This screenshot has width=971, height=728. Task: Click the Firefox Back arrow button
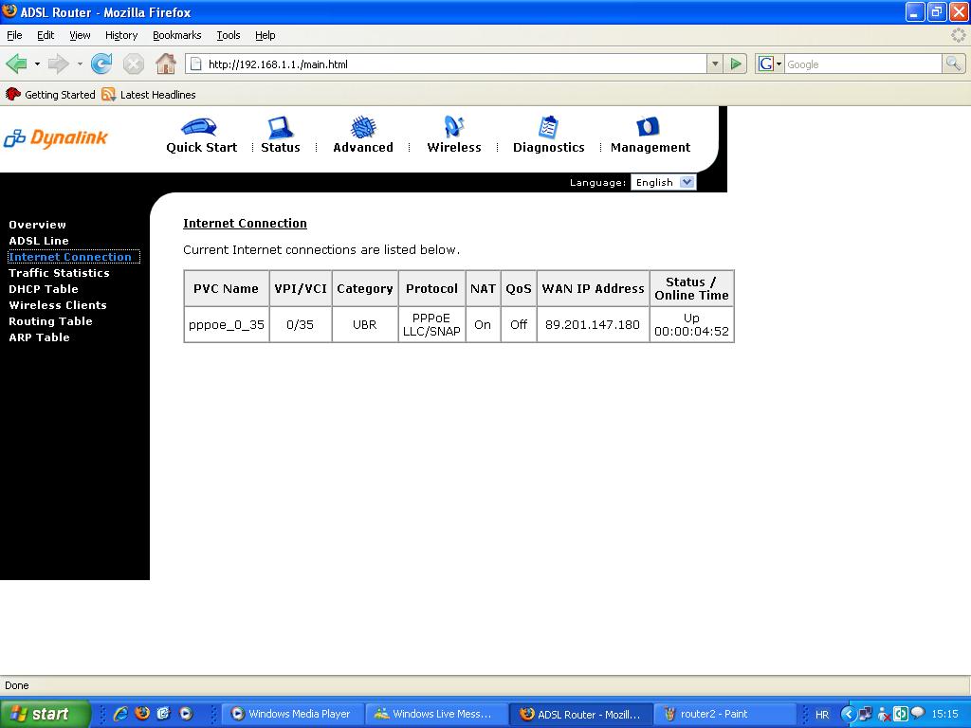pos(17,64)
